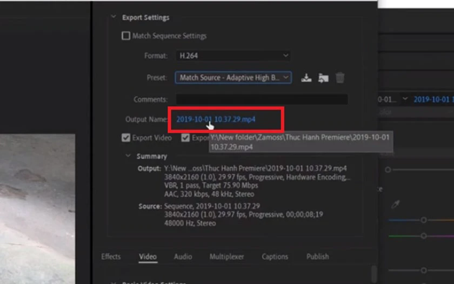Screen dimensions: 454x284
Task: Click the Output path text in Summary
Action: click(255, 168)
